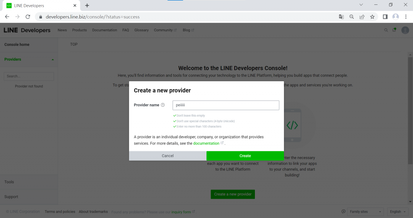Click the share page icon
413x218 pixels.
point(362,17)
